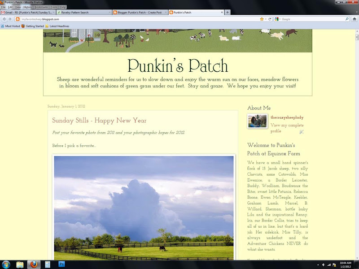Click the Welcome to Punkin's Patch heading
This screenshot has width=359, height=269.
coord(274,149)
